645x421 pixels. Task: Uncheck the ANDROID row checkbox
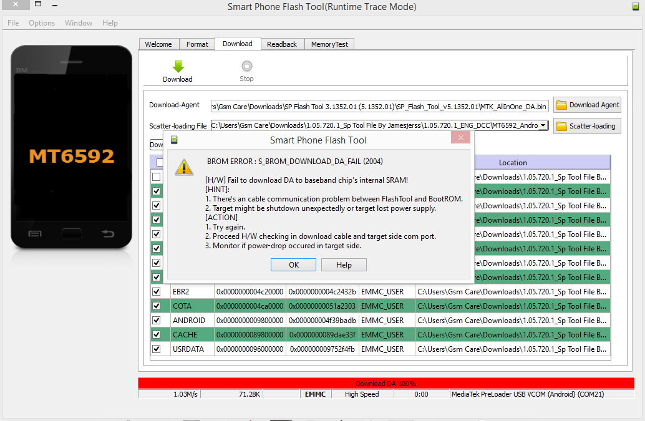coord(157,321)
